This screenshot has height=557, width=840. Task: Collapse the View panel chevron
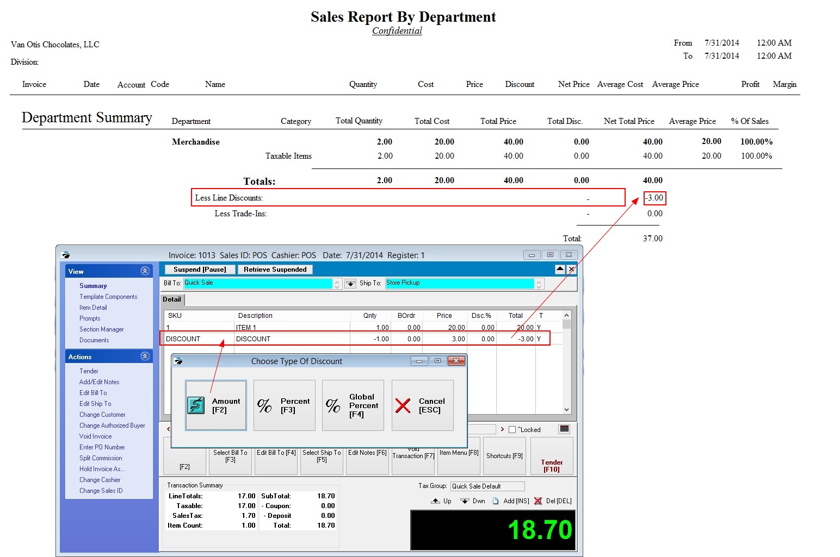145,271
